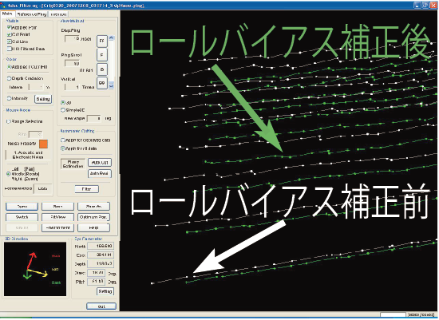Click the Fit View button

57,217
